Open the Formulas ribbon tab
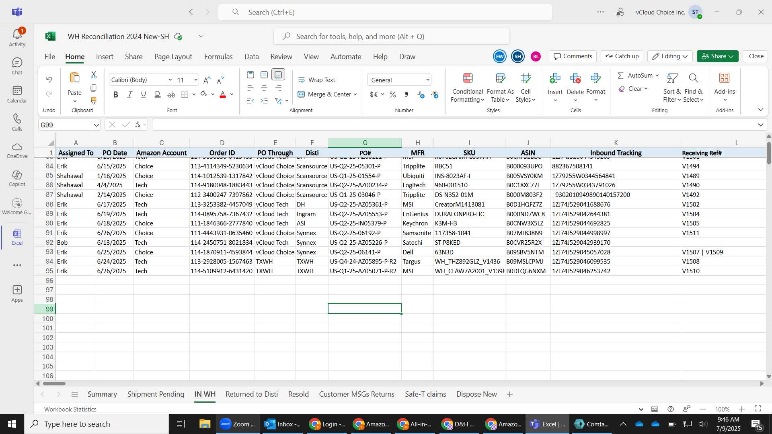772x434 pixels. pyautogui.click(x=218, y=57)
